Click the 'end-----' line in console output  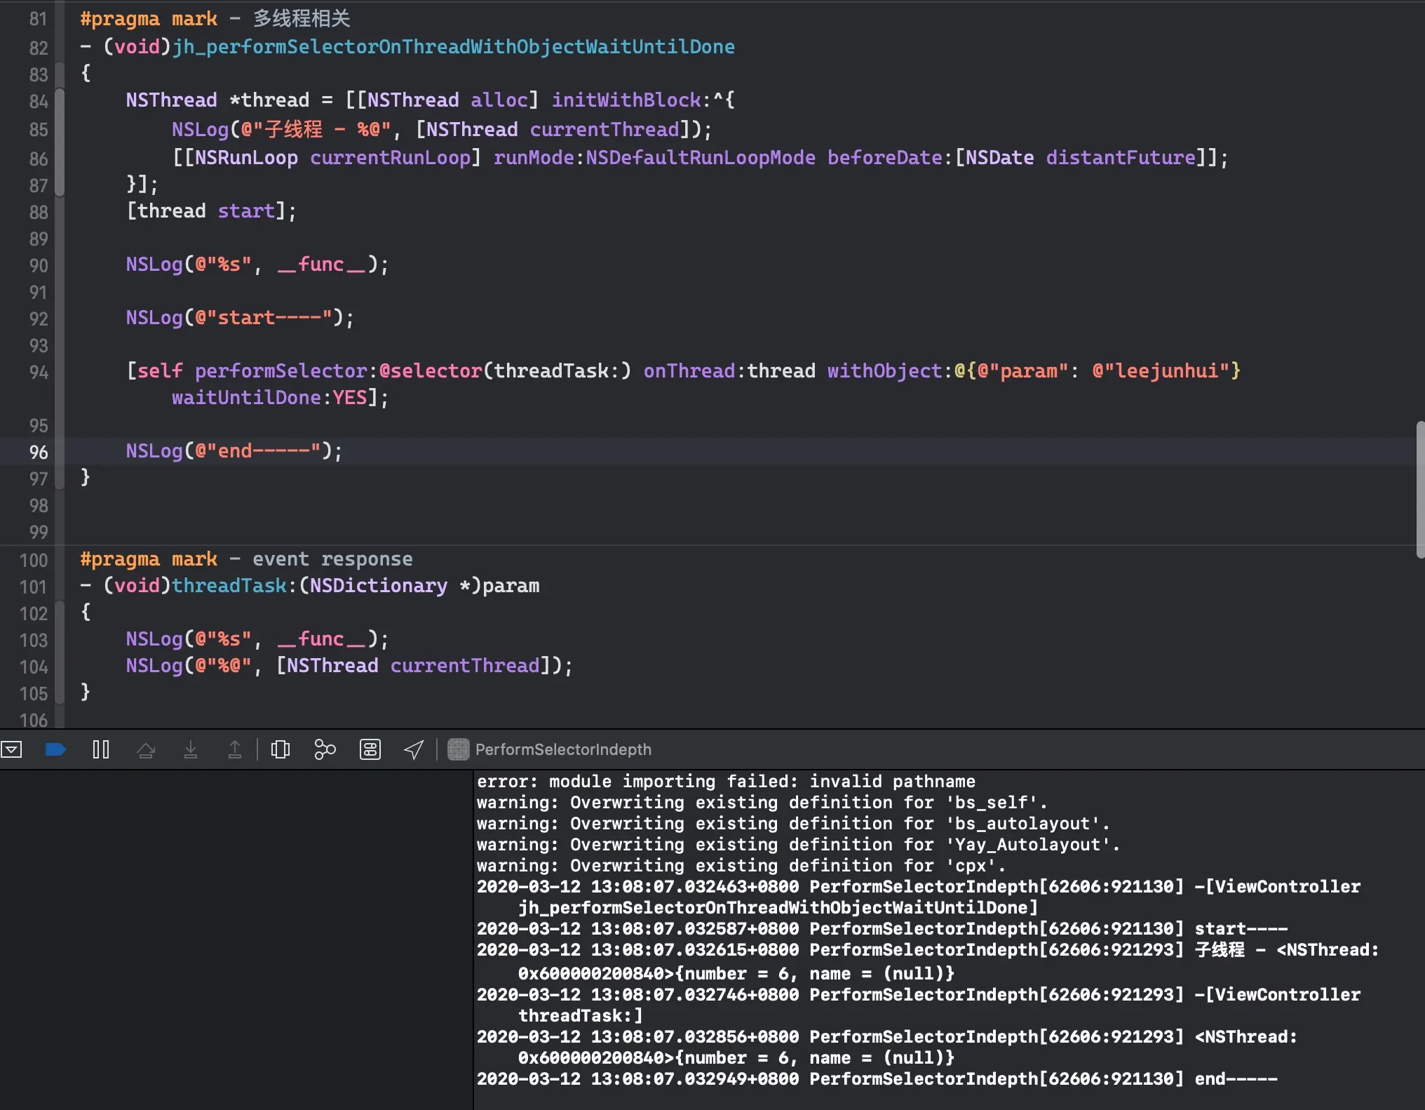(1236, 1078)
